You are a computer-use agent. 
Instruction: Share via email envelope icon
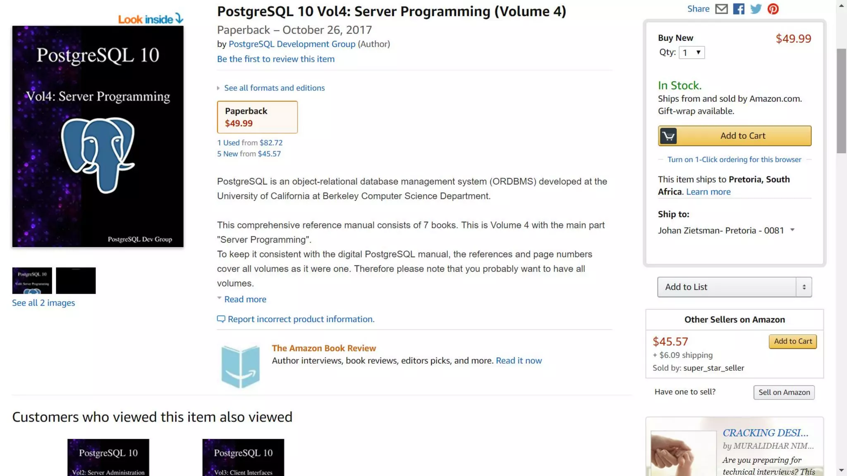click(721, 9)
